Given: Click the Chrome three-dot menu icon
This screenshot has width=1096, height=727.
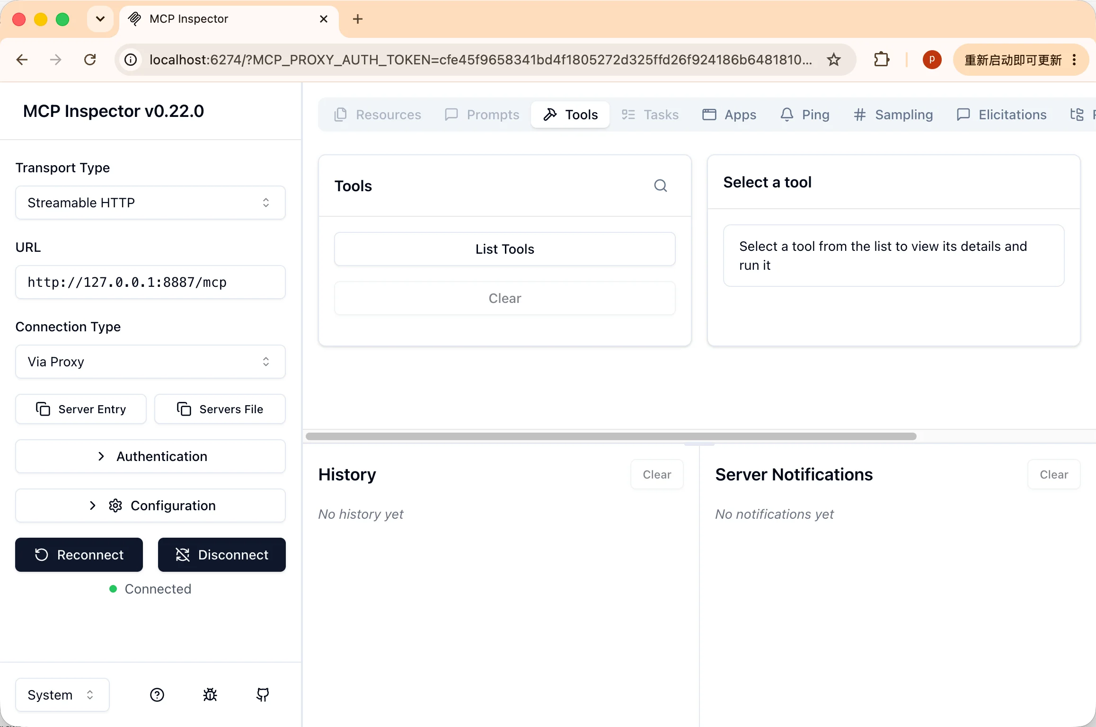Looking at the screenshot, I should coord(1075,60).
